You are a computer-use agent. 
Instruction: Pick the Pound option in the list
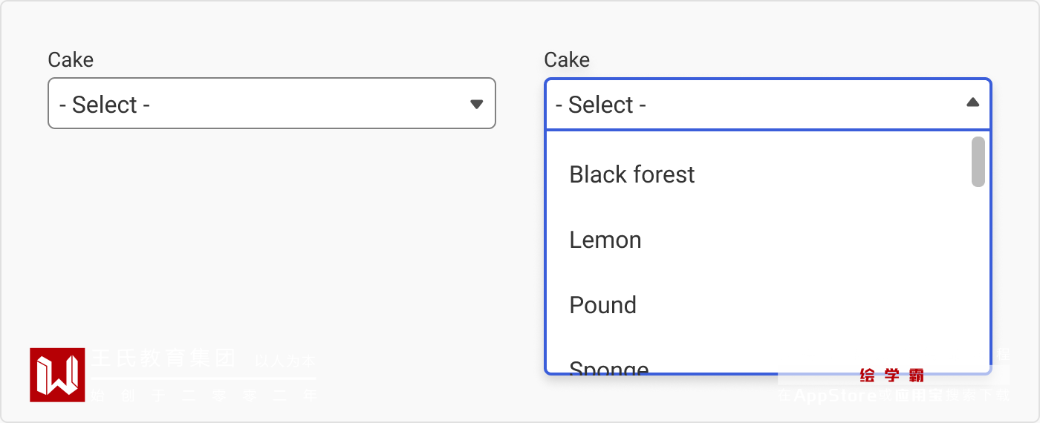(602, 305)
